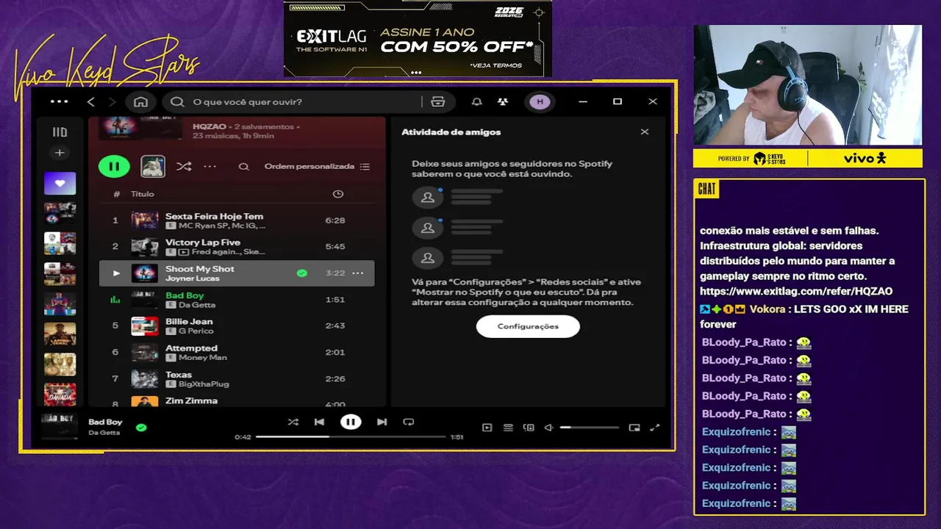The width and height of the screenshot is (941, 529).
Task: Open playlist more options ellipsis
Action: coord(210,166)
